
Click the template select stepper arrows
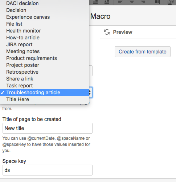coord(90,92)
